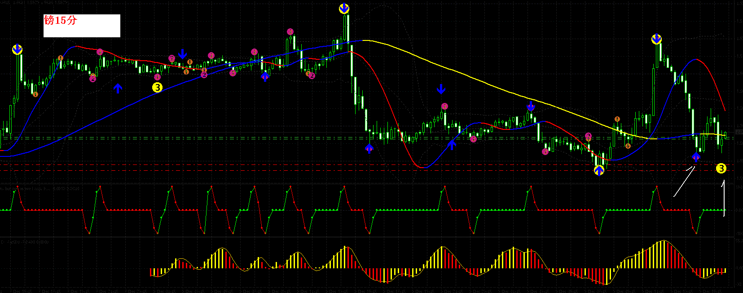Select yellow-circled down arrow at the right-side price peak

click(x=656, y=40)
